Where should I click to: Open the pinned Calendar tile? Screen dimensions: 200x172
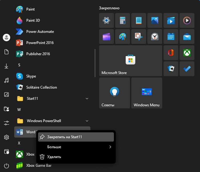click(171, 37)
